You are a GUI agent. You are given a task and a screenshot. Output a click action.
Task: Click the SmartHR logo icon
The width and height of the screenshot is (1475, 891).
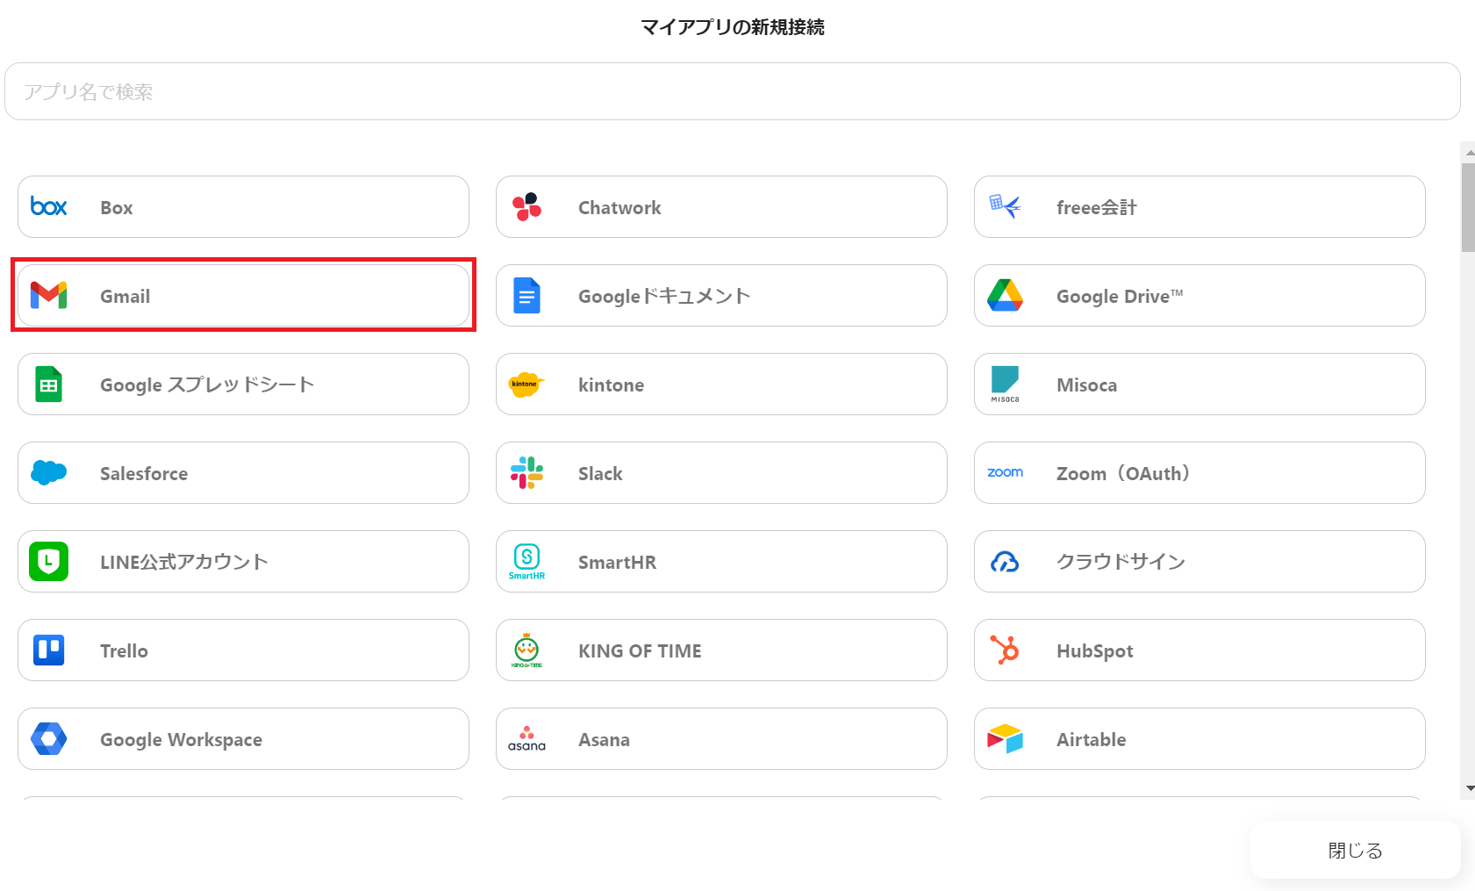click(x=526, y=561)
